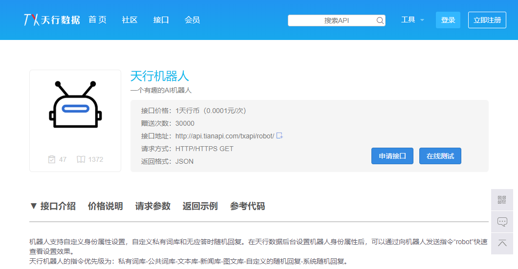Screen dimensions: 518x269
Task: Switch to the 参考代码 tab
Action: click(x=247, y=206)
